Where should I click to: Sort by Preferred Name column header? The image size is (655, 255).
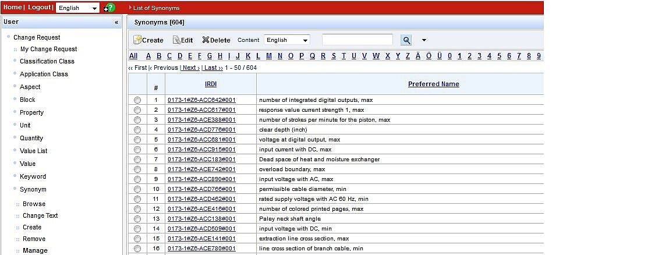433,84
